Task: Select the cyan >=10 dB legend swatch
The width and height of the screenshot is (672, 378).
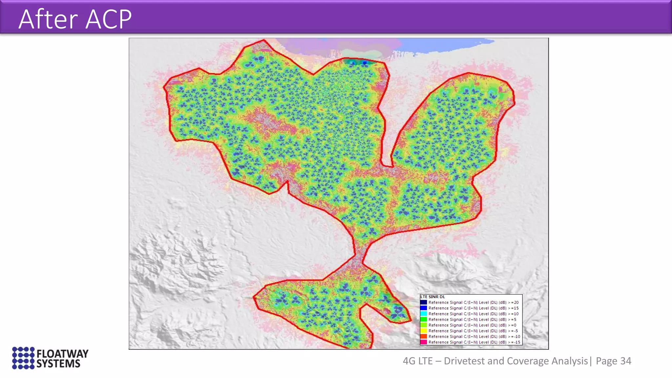Action: 424,314
